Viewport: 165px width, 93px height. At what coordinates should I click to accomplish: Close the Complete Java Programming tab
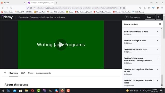(52, 3)
